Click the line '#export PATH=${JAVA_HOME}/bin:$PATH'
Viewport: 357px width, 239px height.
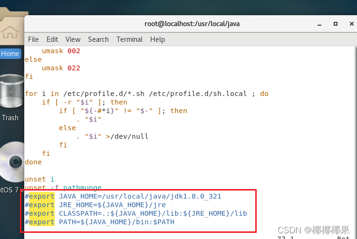[99, 222]
